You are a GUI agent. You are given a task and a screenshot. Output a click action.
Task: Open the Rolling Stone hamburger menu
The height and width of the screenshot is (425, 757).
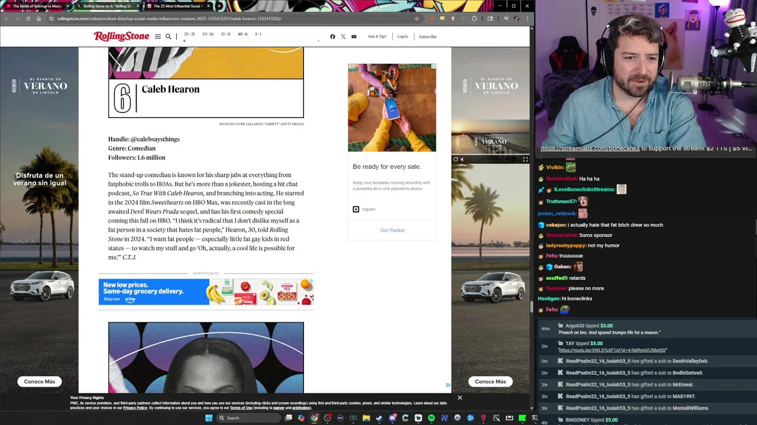(x=158, y=37)
